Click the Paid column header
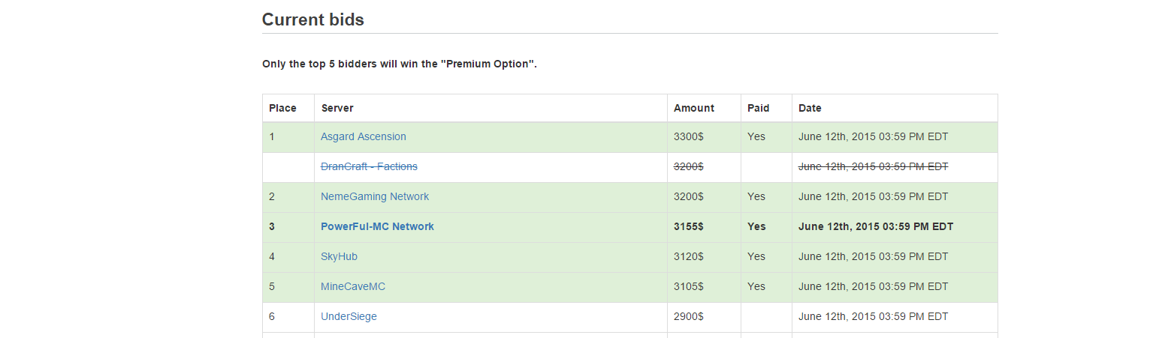The image size is (1150, 338). coord(758,108)
